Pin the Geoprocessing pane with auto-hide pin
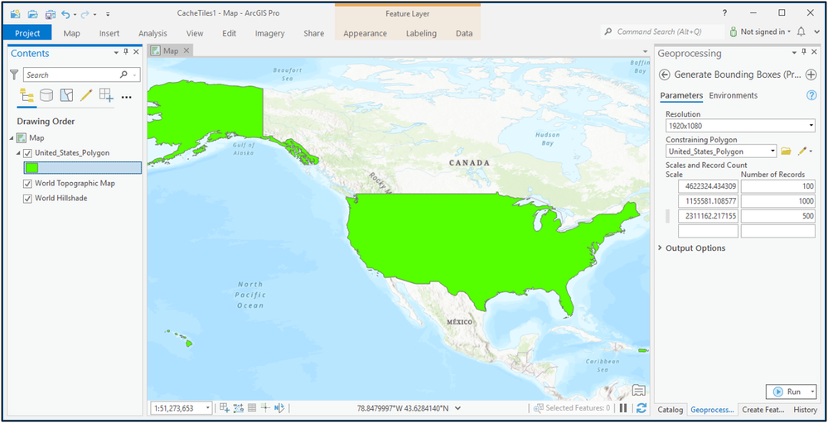 click(804, 51)
